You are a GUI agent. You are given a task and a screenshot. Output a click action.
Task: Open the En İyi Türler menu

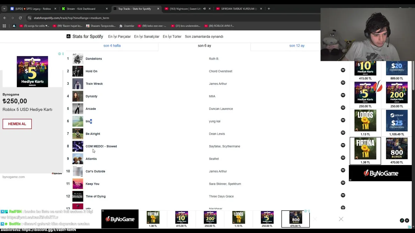point(172,37)
